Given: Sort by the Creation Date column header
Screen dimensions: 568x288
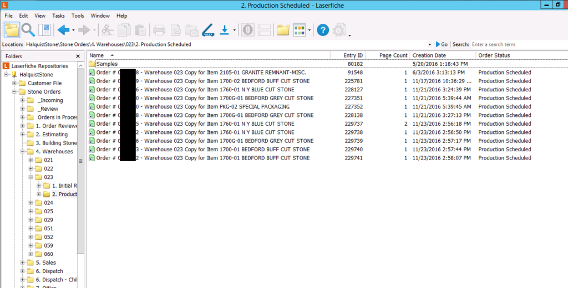Looking at the screenshot, I should coord(443,55).
